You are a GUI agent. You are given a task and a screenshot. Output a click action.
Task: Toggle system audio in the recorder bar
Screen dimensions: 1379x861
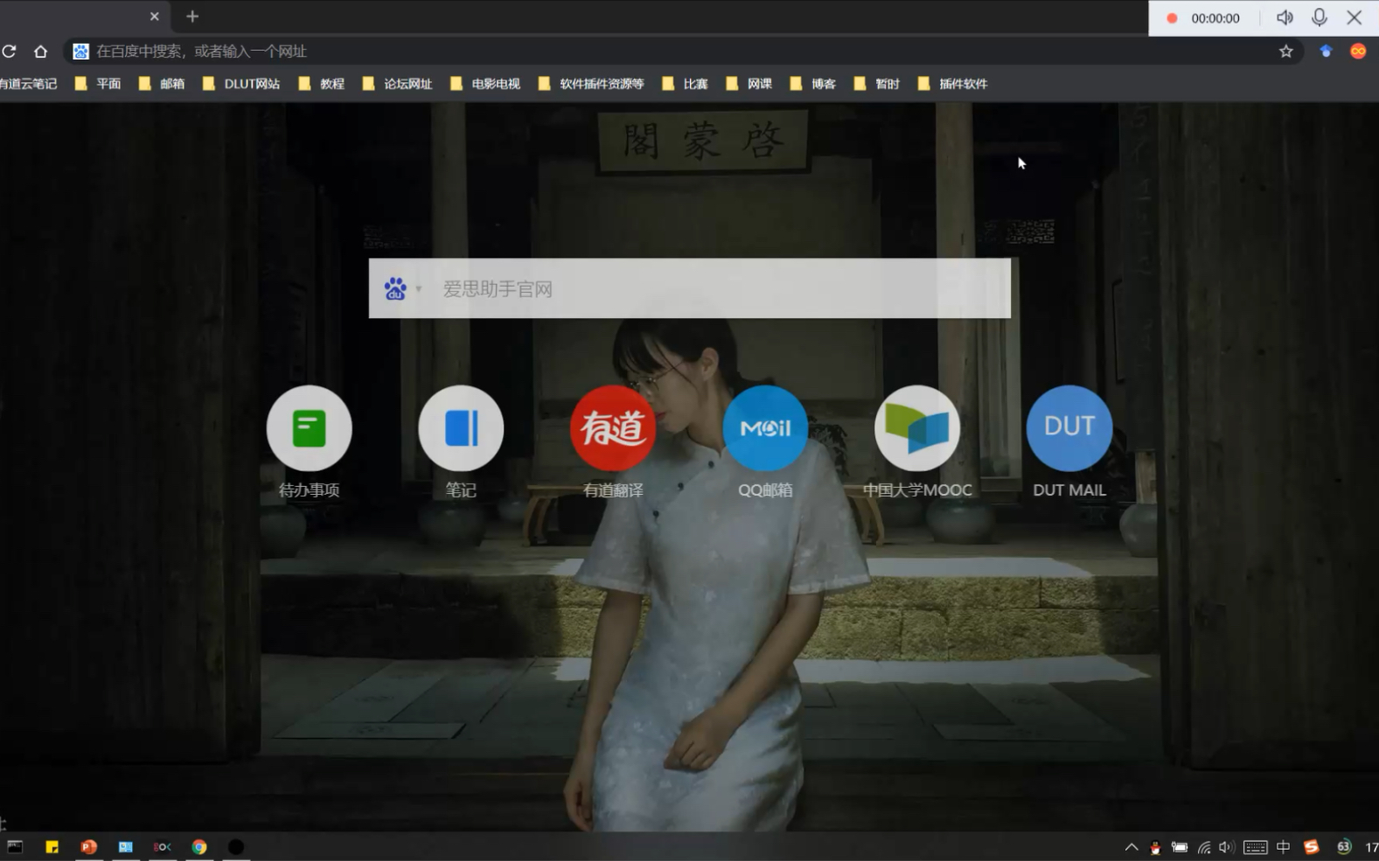click(1285, 17)
